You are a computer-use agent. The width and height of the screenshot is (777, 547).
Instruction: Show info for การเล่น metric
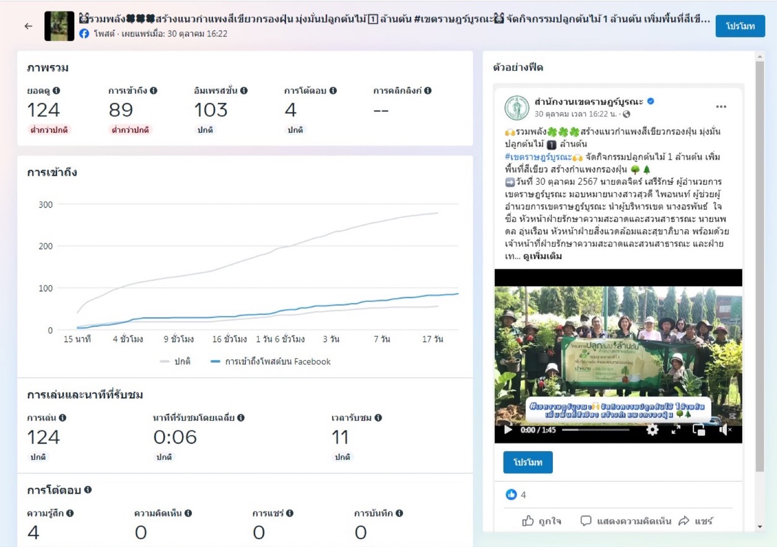(62, 418)
